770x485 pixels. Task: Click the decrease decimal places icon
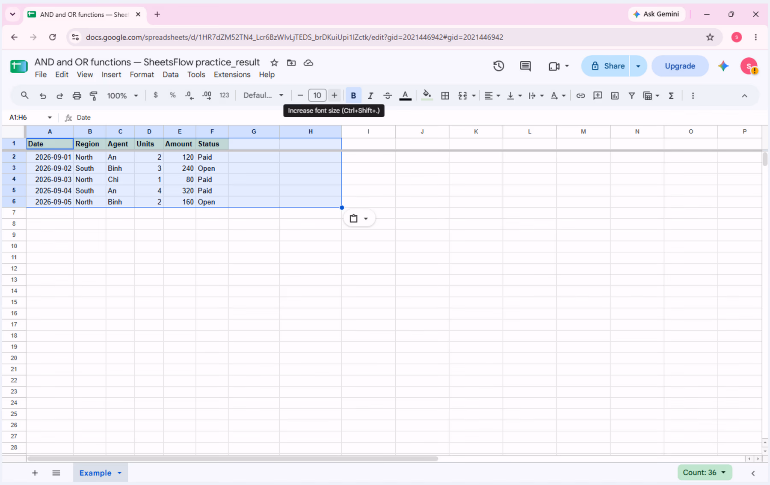click(190, 95)
